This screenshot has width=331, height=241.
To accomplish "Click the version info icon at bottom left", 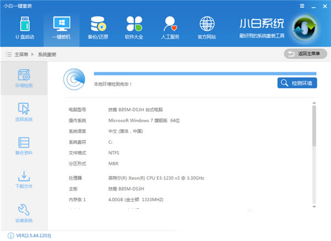I will (5, 236).
